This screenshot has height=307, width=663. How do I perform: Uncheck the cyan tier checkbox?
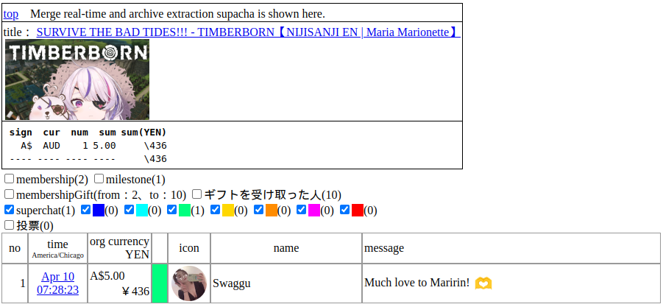click(130, 209)
